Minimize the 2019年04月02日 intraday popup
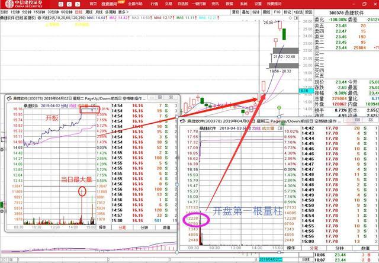The image size is (379, 263). pyautogui.click(x=152, y=97)
